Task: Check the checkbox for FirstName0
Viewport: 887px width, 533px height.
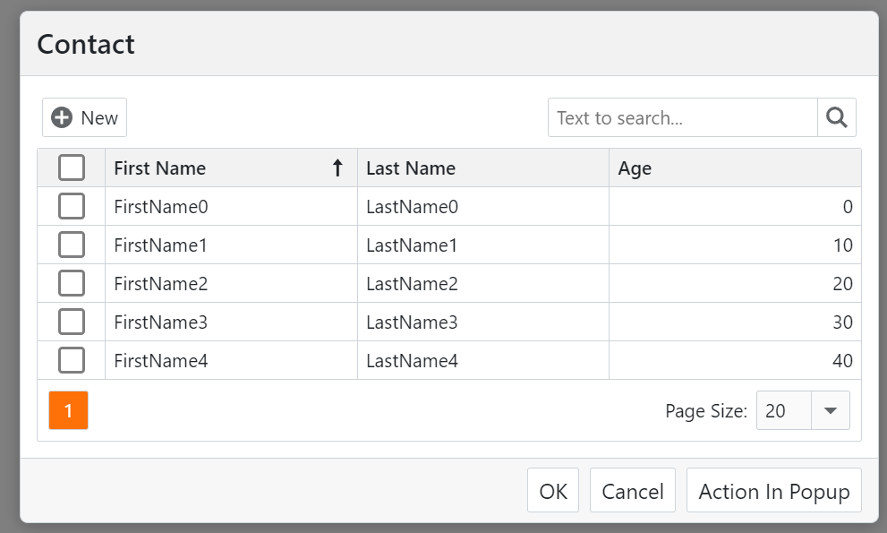Action: click(71, 206)
